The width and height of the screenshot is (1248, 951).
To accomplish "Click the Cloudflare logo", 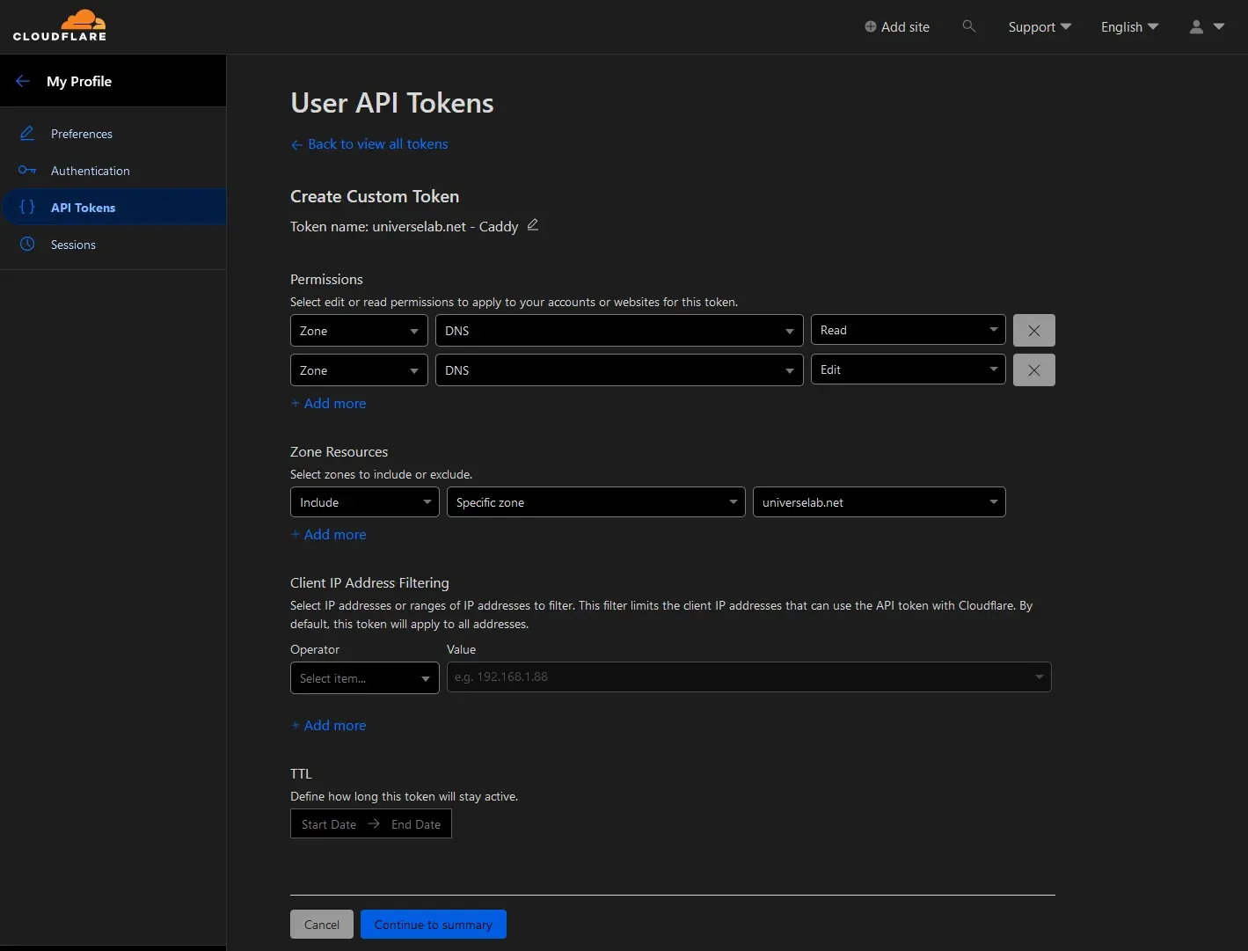I will (x=60, y=26).
